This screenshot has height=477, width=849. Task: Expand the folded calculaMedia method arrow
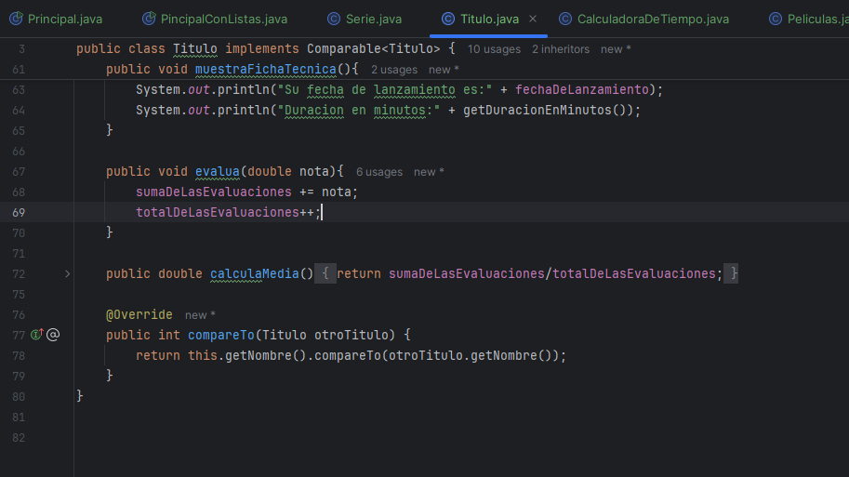(x=68, y=274)
